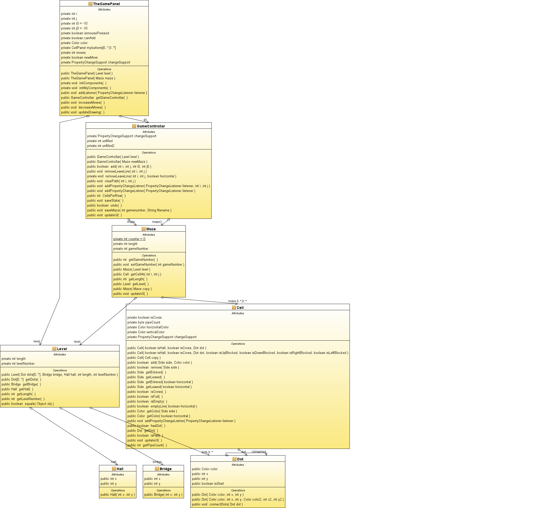Click the 'maze2' association label
Screen dimensions: 553x508
pos(157,222)
